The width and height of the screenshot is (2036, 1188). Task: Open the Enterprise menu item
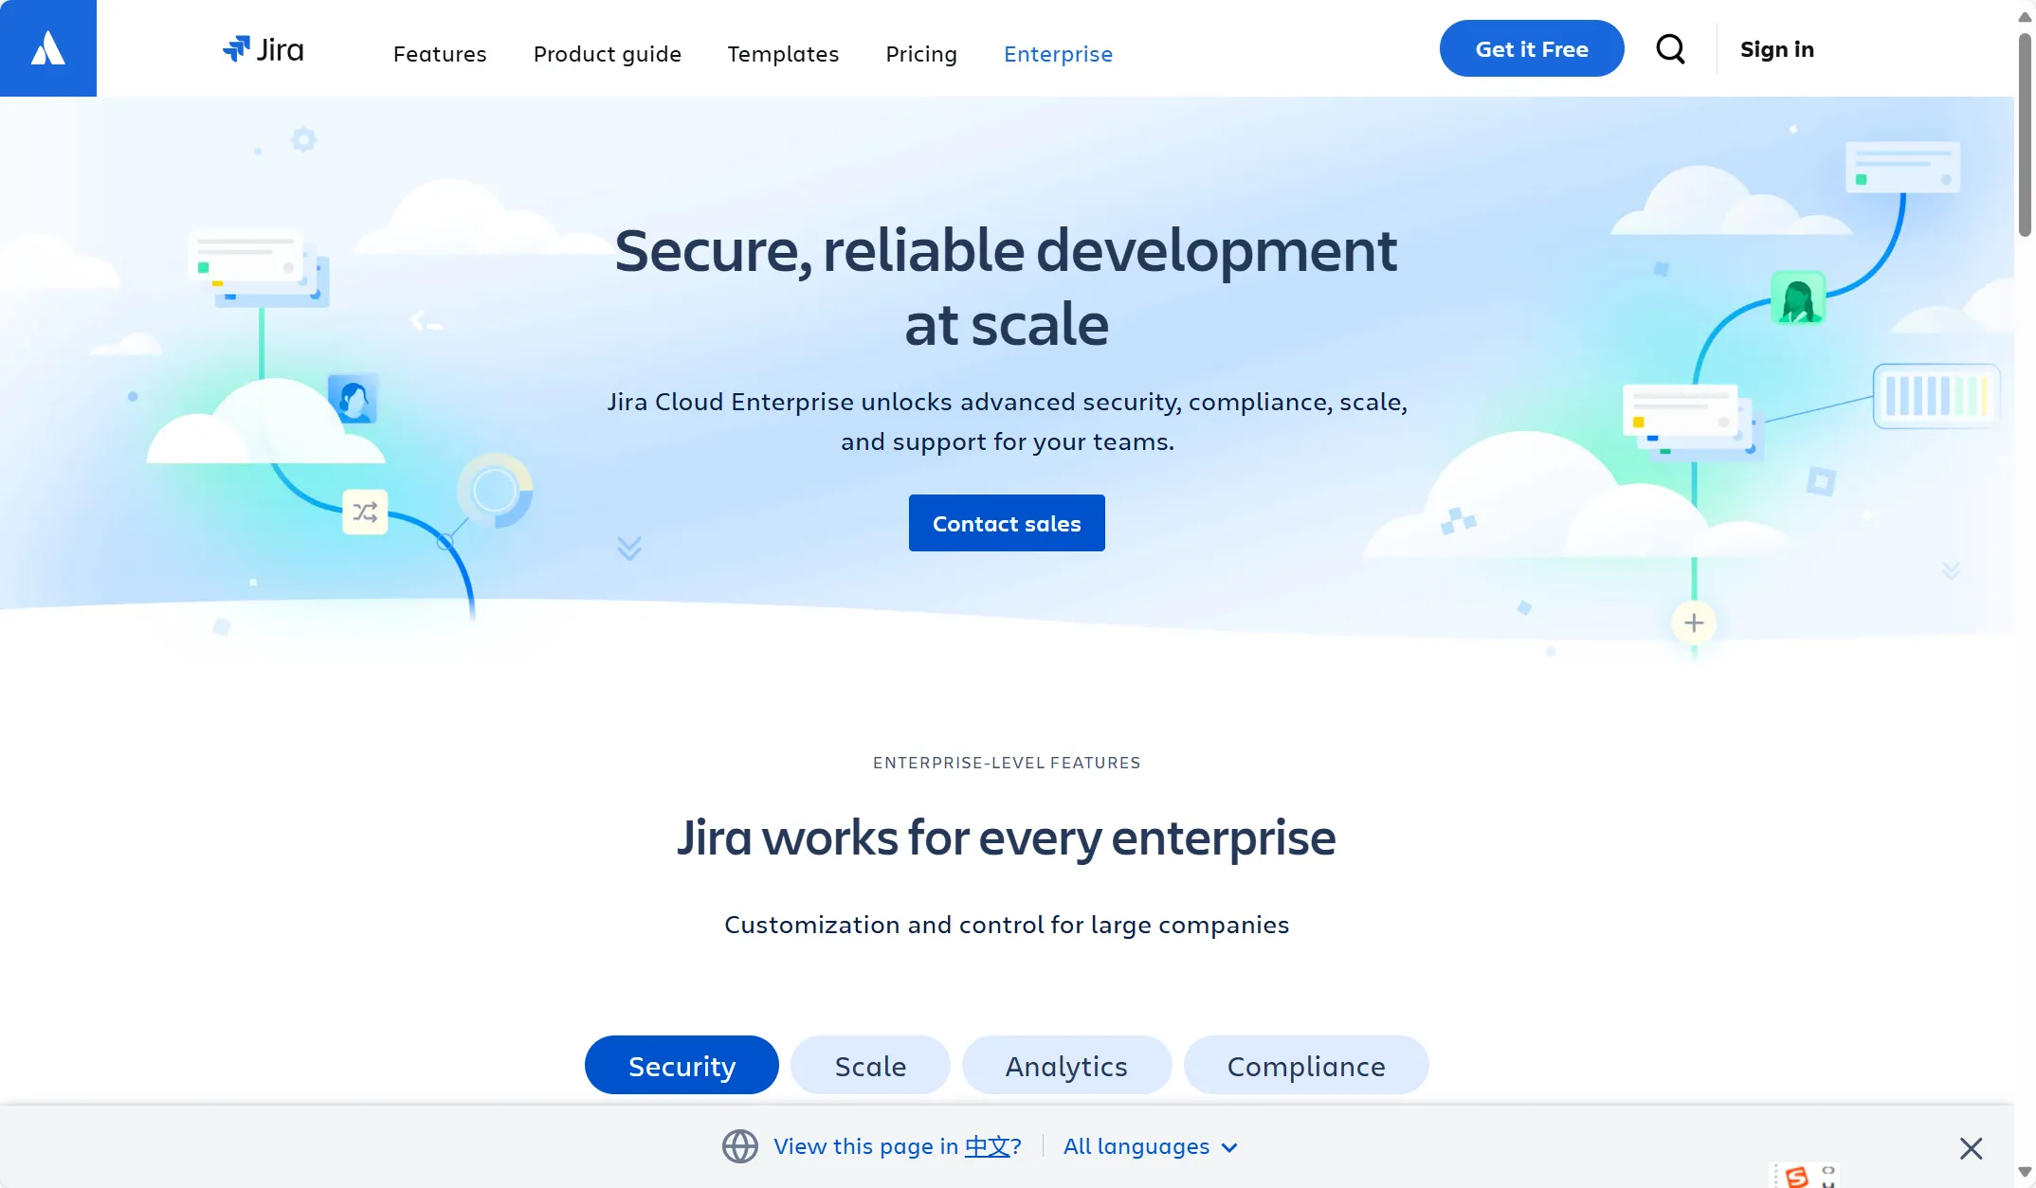[1059, 52]
